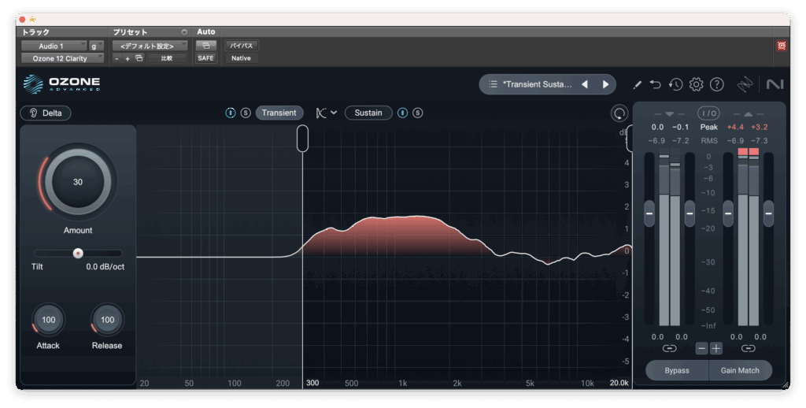Toggle the Delta listen button

[x=46, y=113]
